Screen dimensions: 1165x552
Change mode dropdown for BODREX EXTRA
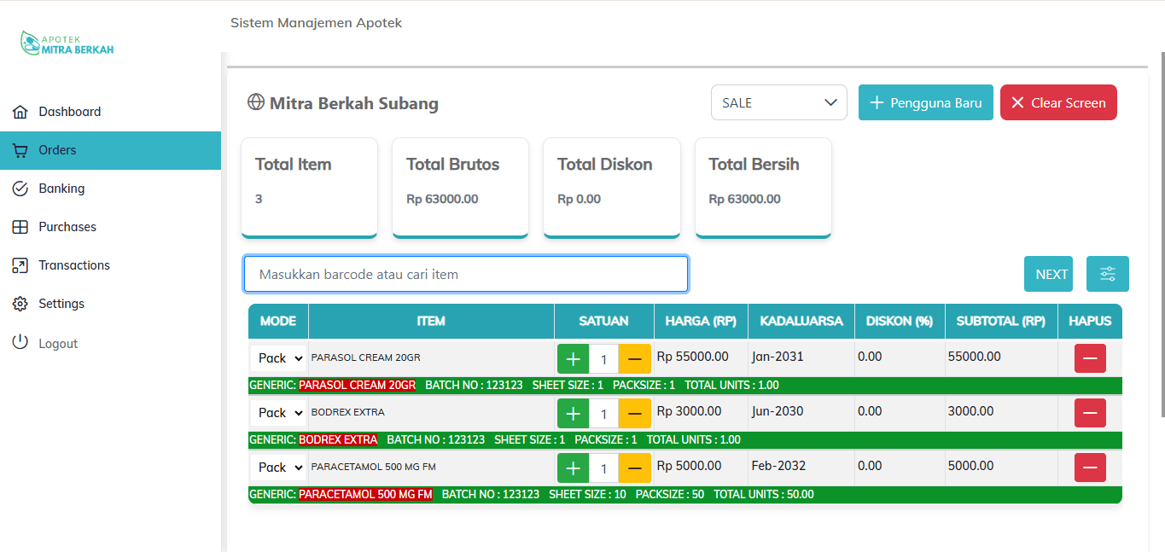(278, 413)
